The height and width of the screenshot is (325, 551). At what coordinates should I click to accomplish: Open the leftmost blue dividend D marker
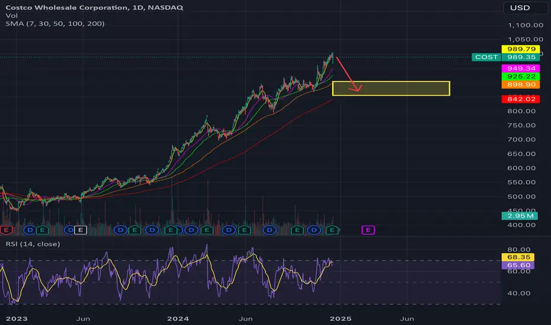(x=30, y=230)
